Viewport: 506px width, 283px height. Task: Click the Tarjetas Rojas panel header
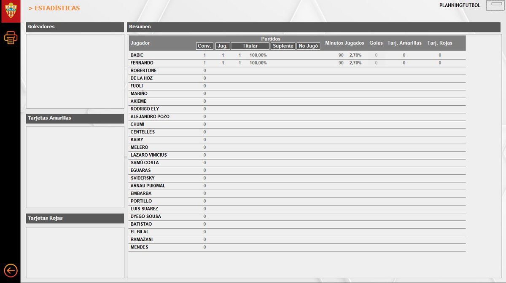(75, 219)
